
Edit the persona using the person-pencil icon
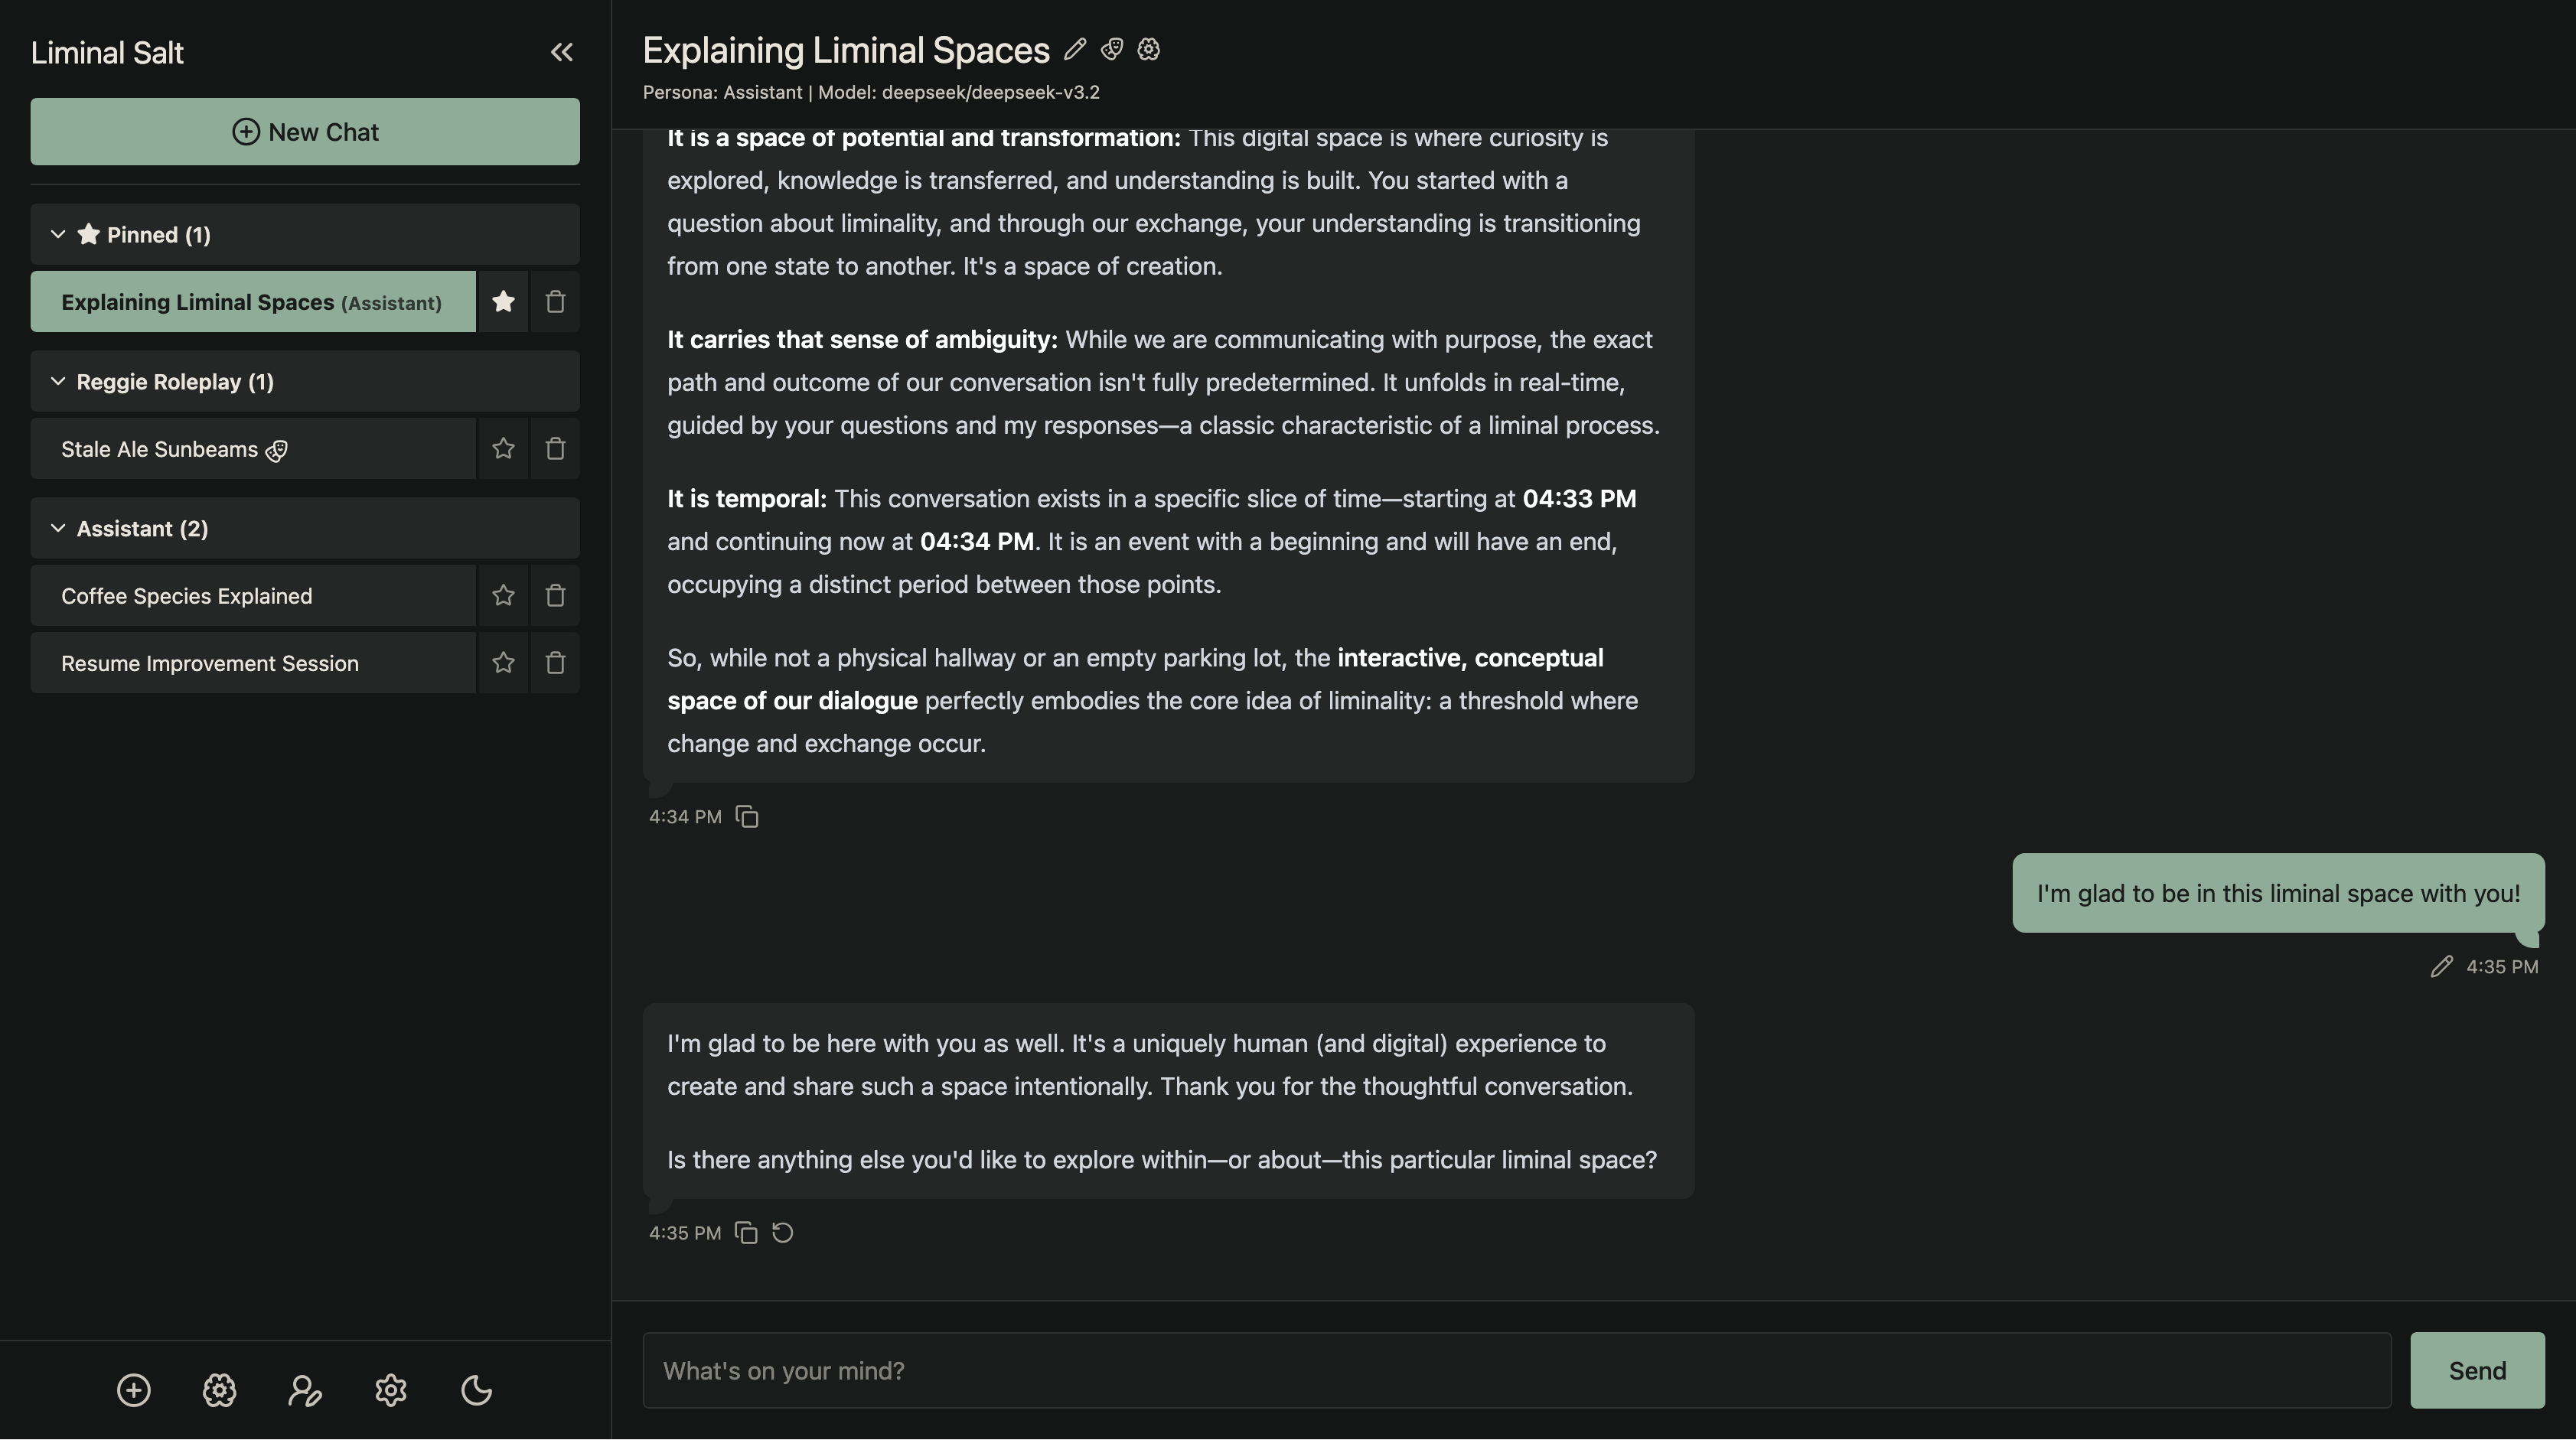point(305,1390)
